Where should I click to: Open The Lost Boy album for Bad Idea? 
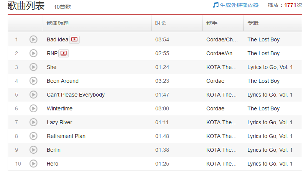(264, 39)
